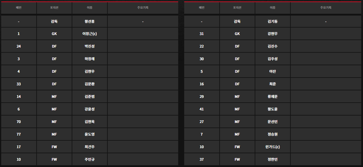Click coach name 김기동 in right table
Viewport: 363px width, 167px height.
(273, 22)
